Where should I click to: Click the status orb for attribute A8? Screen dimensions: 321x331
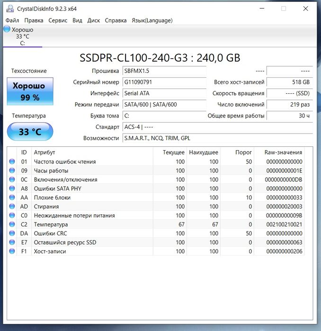click(x=12, y=188)
